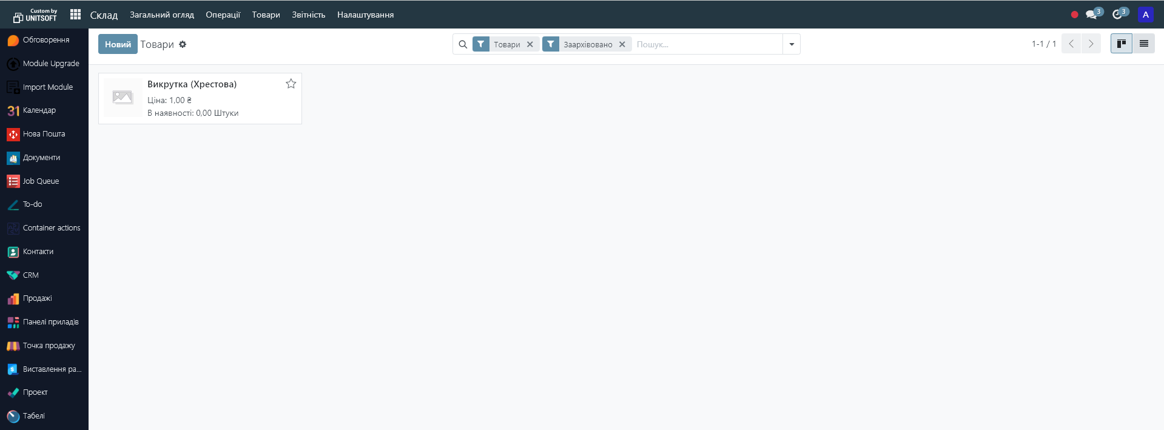Switch to kanban view
1164x430 pixels.
1121,44
